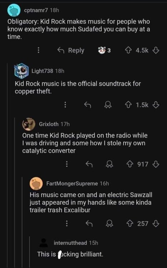Open the overflow menu on FartMongerSupreme's comment

[67, 223]
